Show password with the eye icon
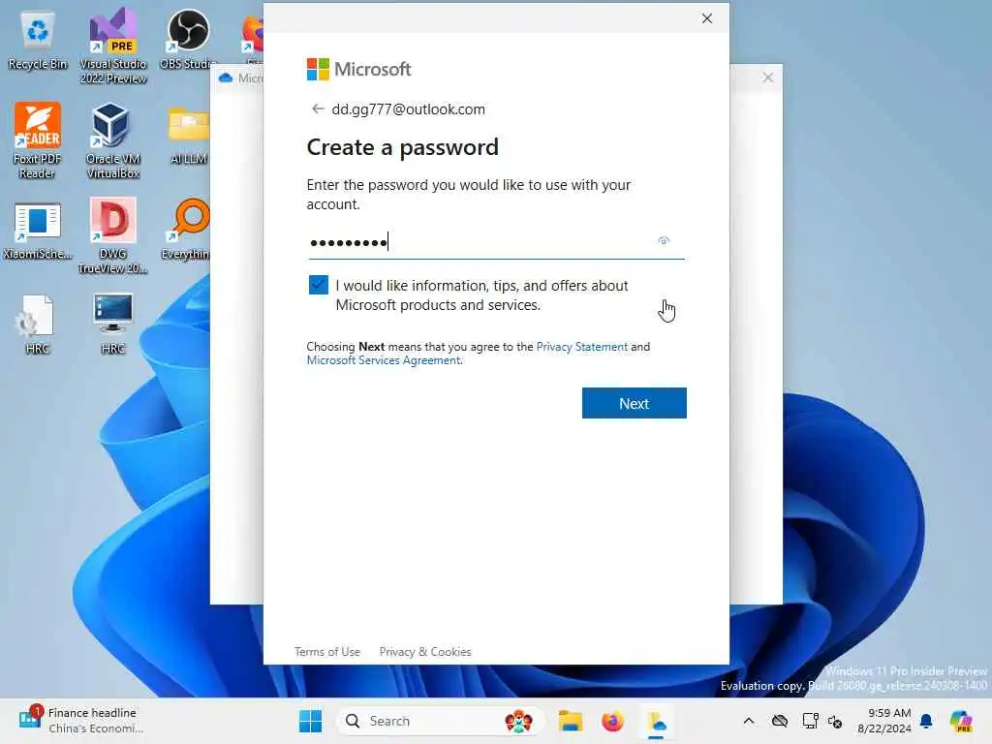Viewport: 992px width, 744px height. click(x=663, y=240)
